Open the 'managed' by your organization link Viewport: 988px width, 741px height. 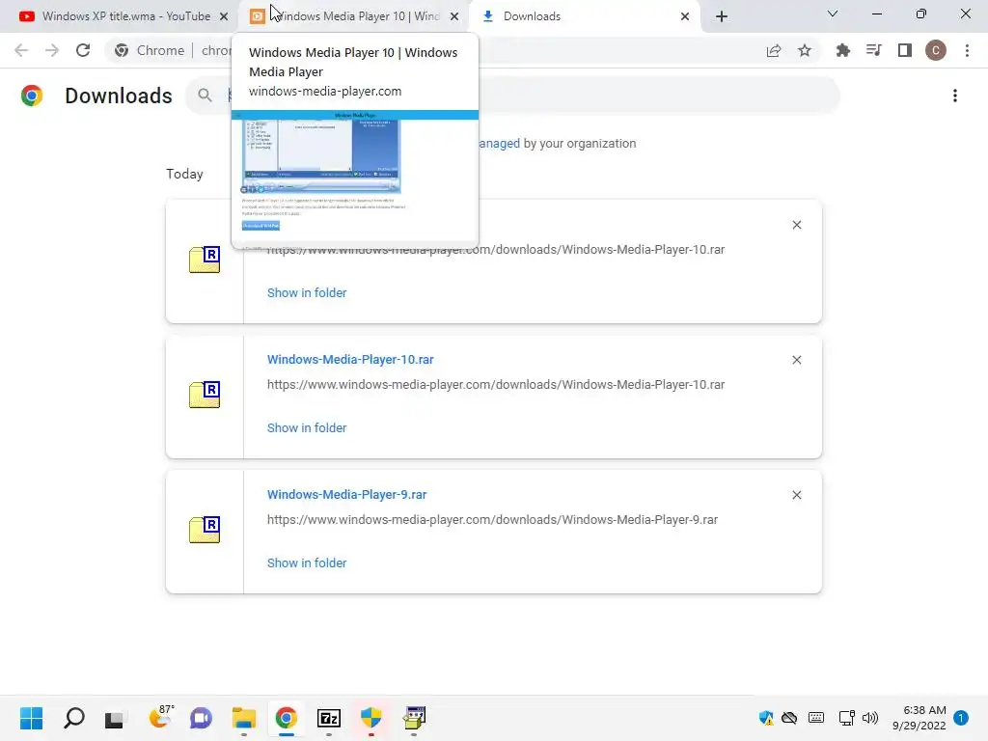499,144
